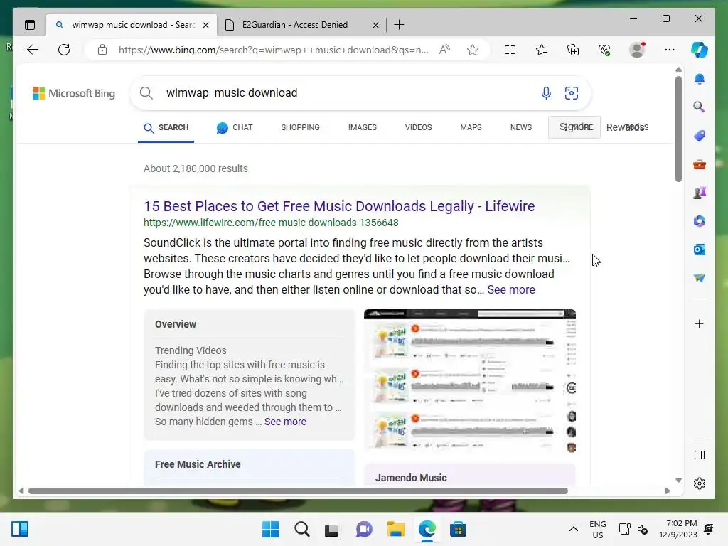Click the Bing search magnifier icon
This screenshot has width=728, height=546.
click(146, 93)
